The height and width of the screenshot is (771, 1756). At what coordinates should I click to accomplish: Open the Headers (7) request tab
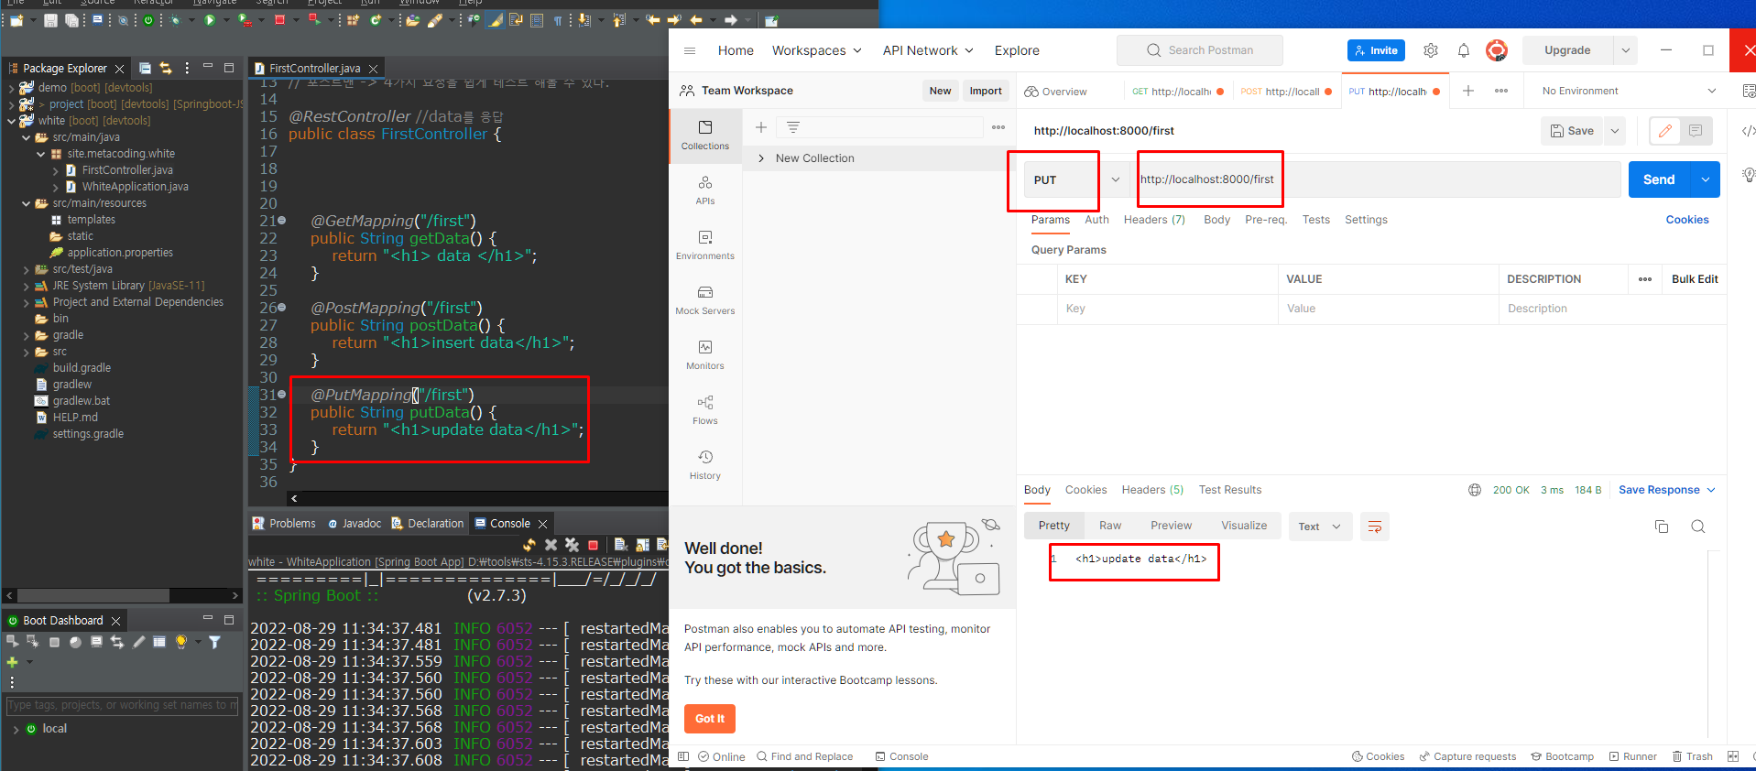coord(1154,220)
